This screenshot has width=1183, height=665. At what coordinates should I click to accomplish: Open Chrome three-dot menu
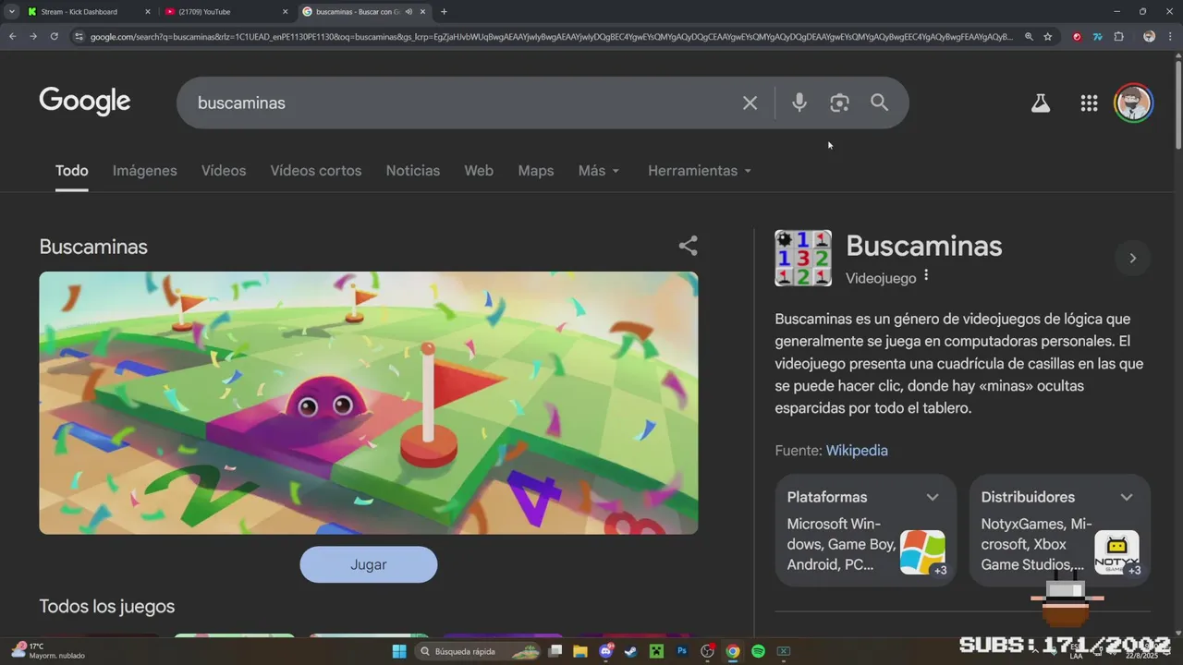[1171, 37]
